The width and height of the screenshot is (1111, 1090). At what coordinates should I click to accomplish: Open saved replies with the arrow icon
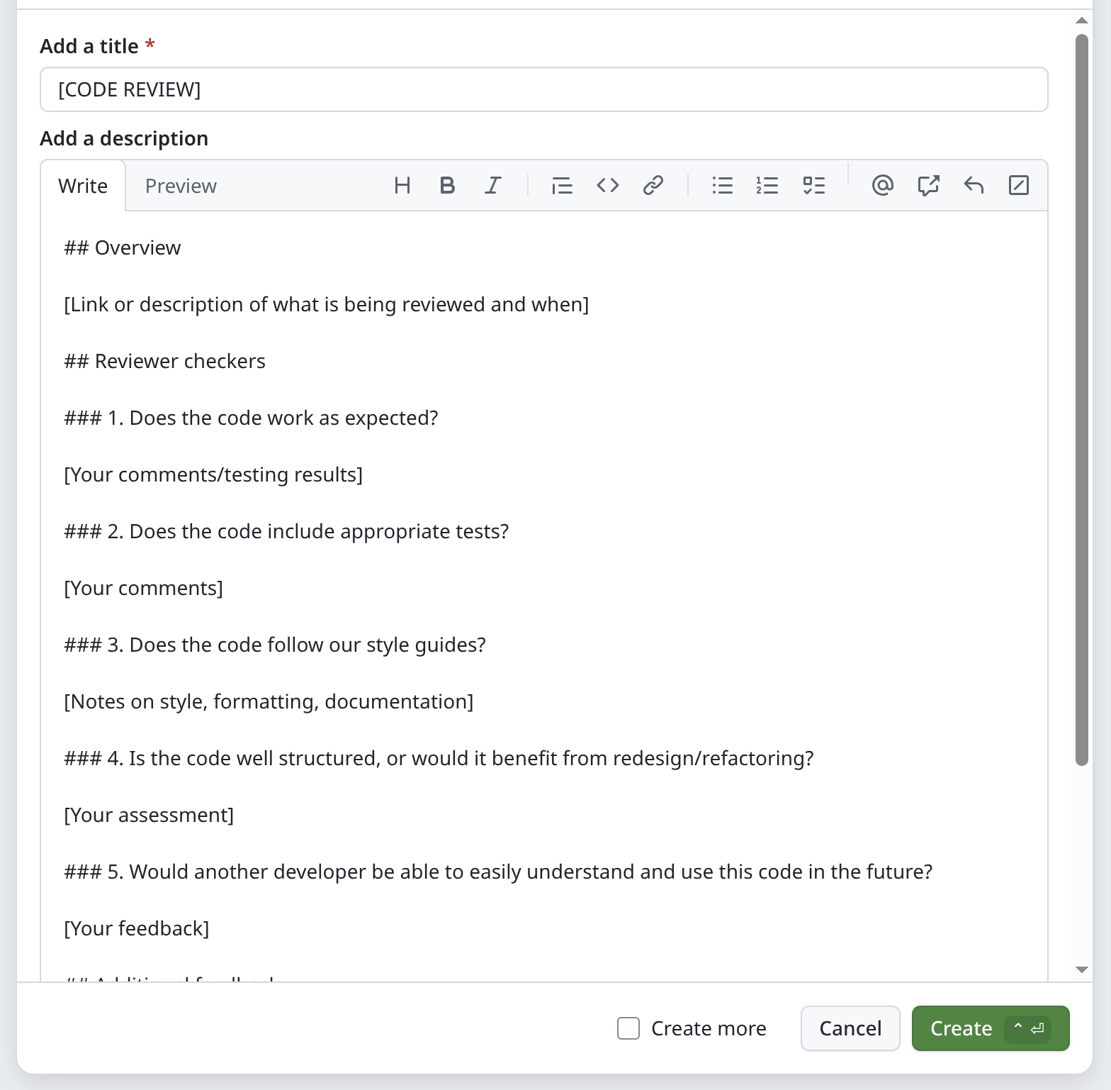974,186
